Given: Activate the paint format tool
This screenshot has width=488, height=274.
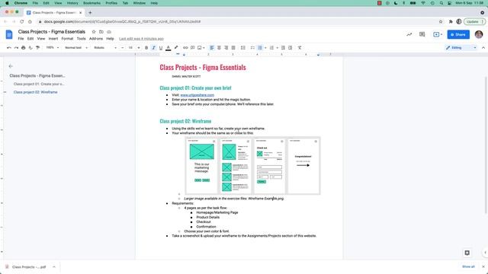Looking at the screenshot, I should [x=37, y=48].
